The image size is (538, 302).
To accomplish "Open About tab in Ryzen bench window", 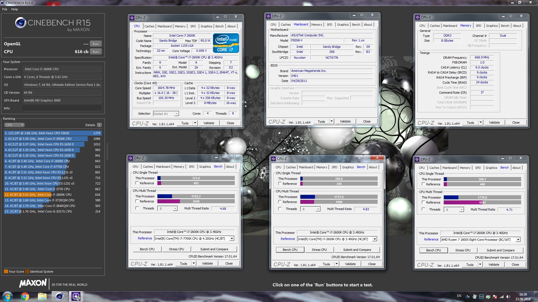I will (x=516, y=168).
